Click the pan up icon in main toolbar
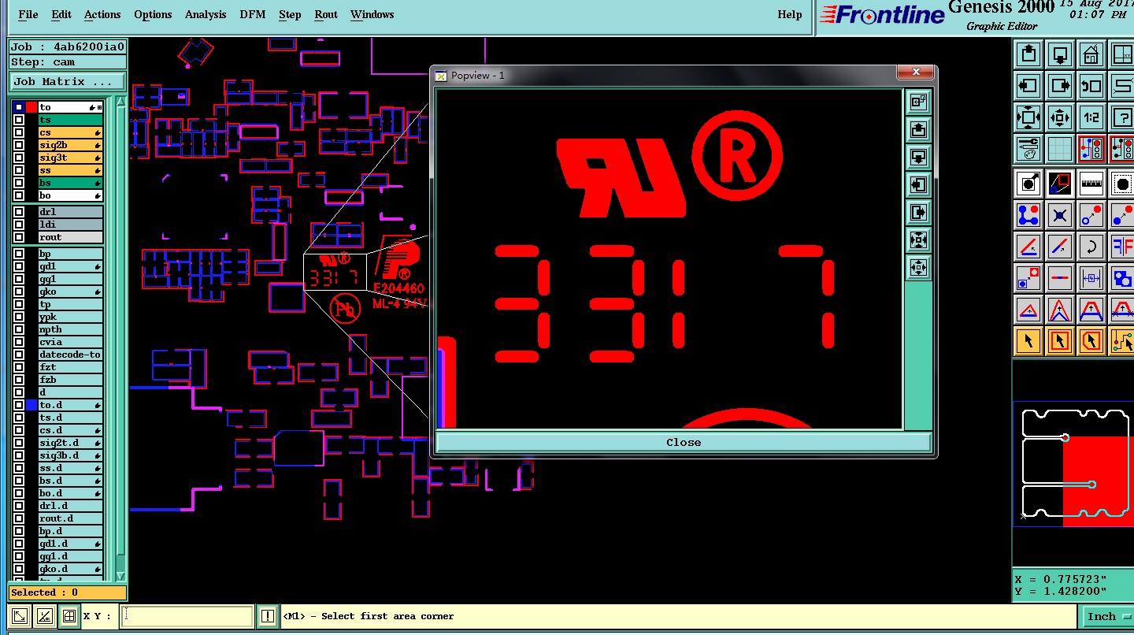Viewport: 1134px width, 635px height. (x=1028, y=55)
